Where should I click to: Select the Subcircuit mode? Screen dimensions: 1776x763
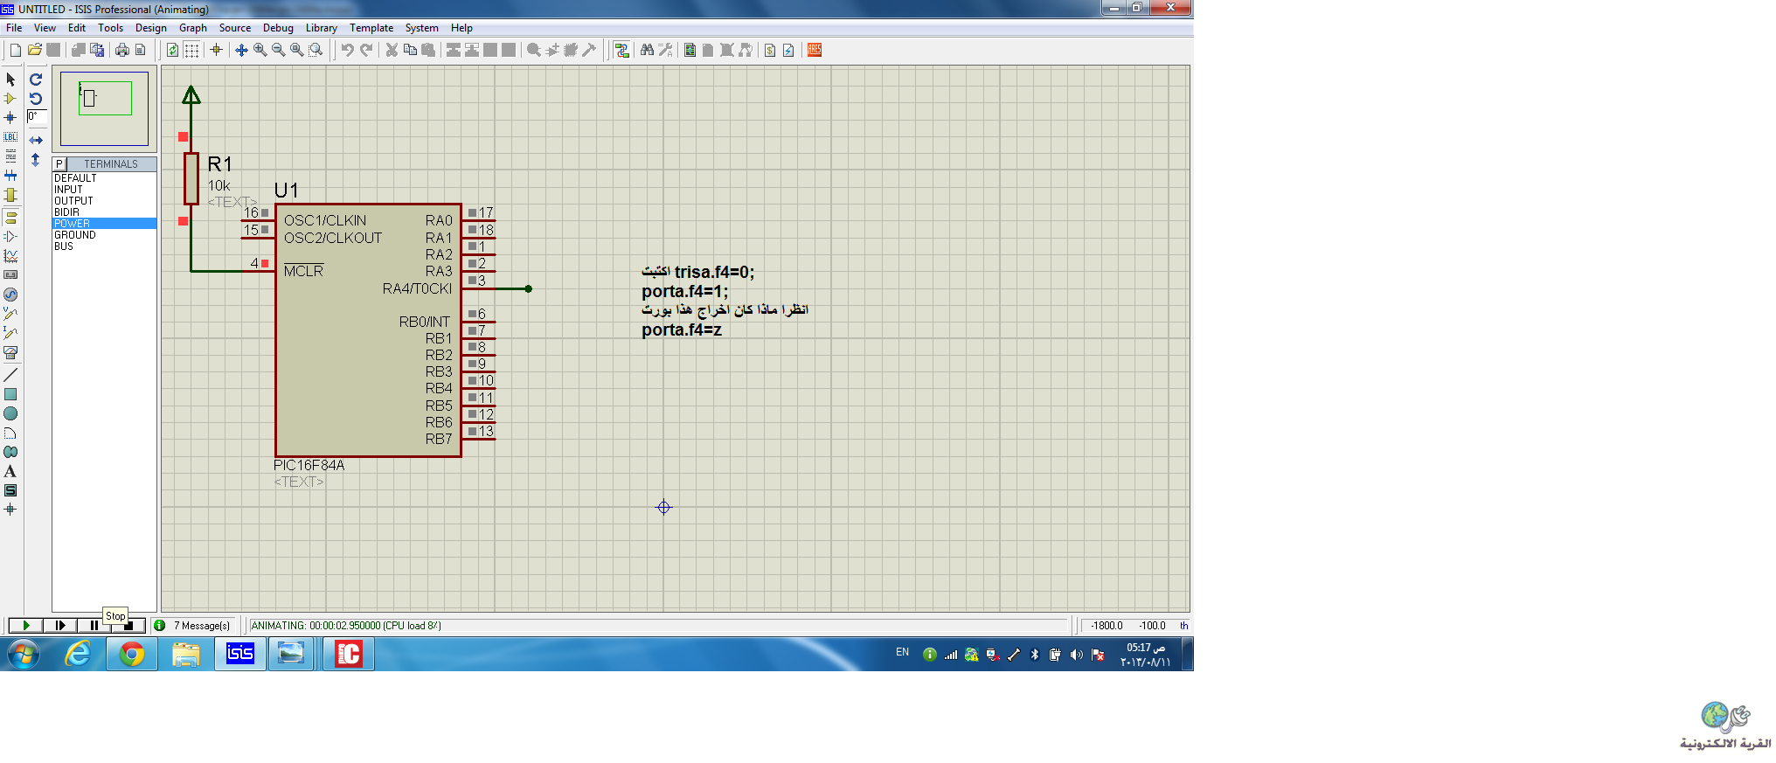tap(10, 195)
